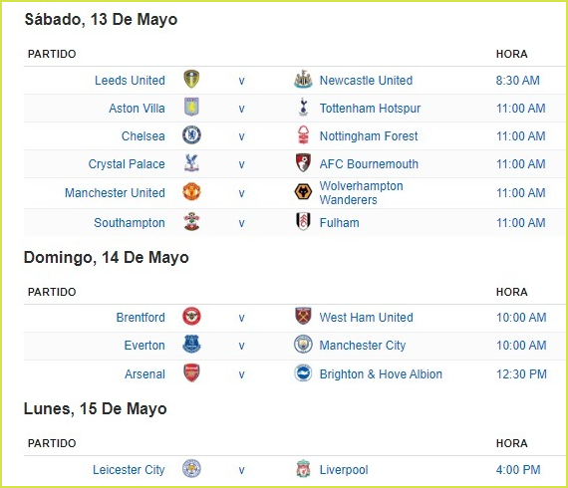Click the 12:30 PM Arsenal match time
This screenshot has width=568, height=488.
pos(521,373)
